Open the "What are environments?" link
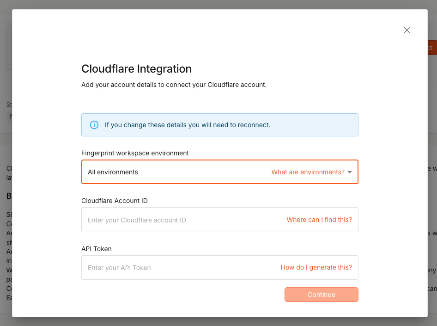 point(308,172)
